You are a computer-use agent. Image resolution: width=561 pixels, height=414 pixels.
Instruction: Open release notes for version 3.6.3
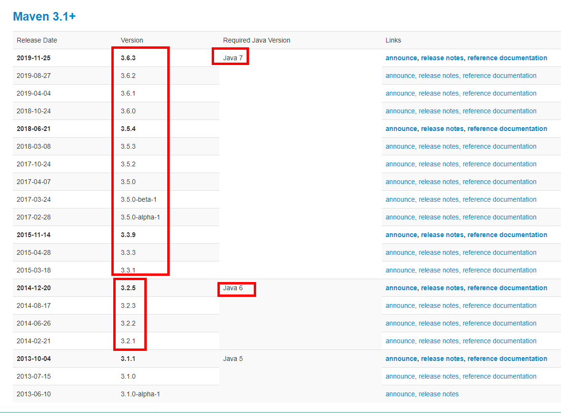point(442,58)
